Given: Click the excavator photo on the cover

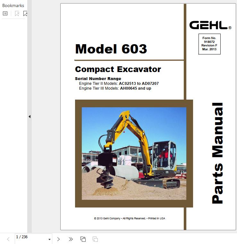Looking at the screenshot, I should [x=134, y=153].
